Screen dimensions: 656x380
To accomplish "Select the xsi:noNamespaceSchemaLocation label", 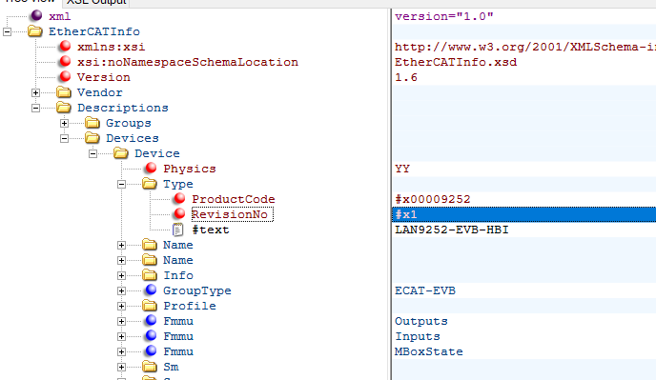I will (188, 62).
